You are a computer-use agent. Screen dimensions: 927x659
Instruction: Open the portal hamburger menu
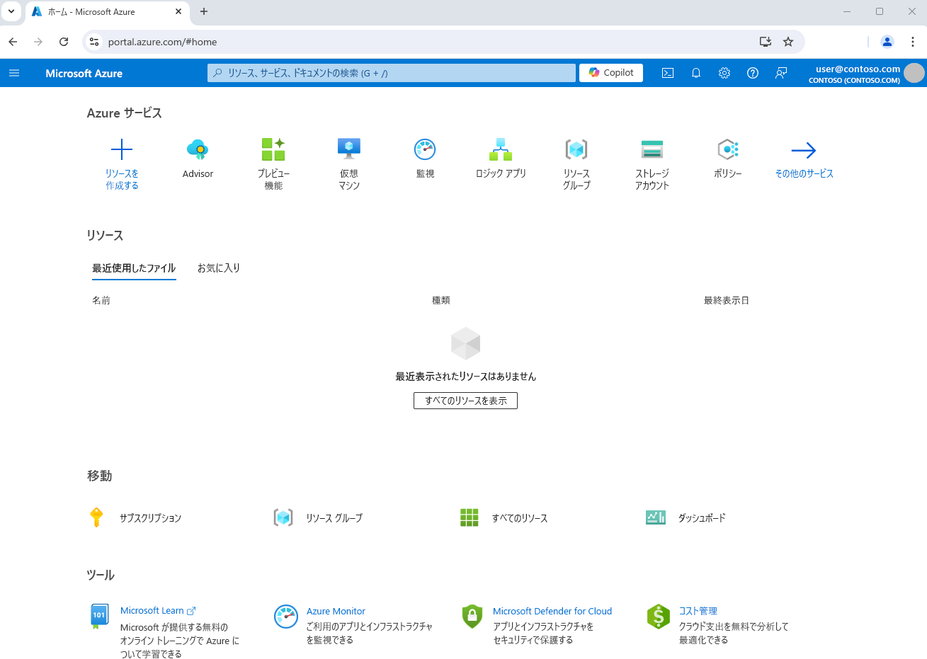pyautogui.click(x=14, y=73)
